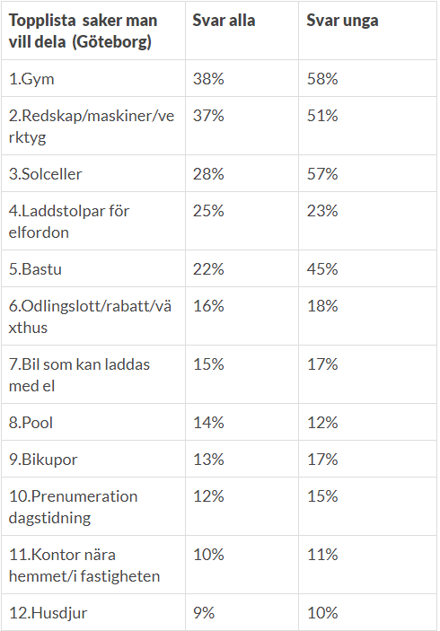The height and width of the screenshot is (631, 440).
Task: Click the '12.Husdjur' row label
Action: [48, 613]
